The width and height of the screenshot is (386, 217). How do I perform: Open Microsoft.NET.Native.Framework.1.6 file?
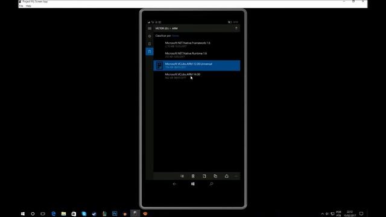197,44
